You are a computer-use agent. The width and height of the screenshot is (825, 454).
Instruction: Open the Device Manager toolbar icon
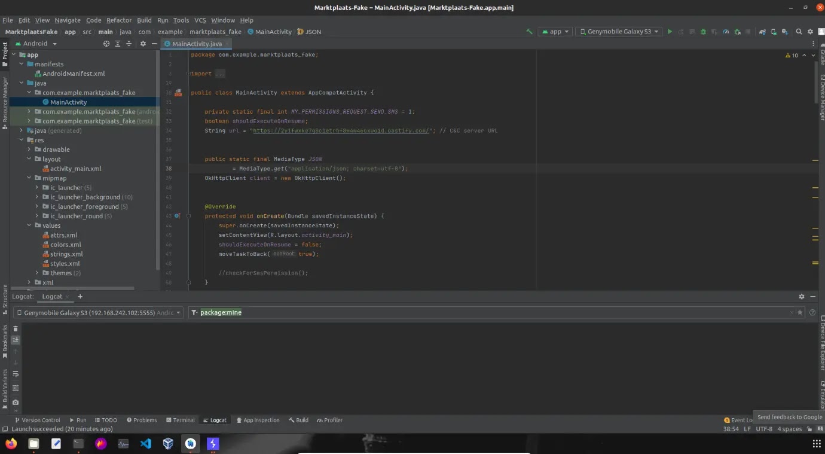pos(774,32)
